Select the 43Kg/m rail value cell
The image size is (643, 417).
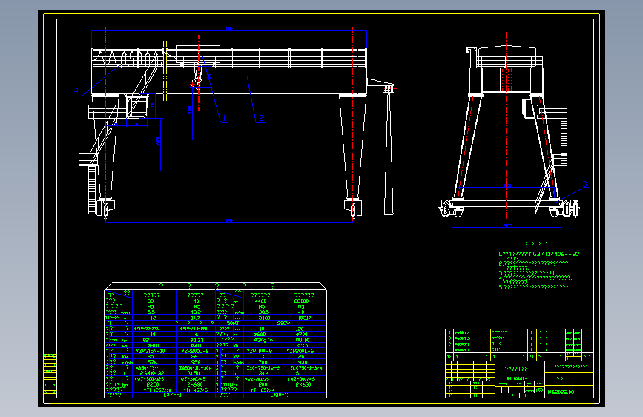point(264,340)
